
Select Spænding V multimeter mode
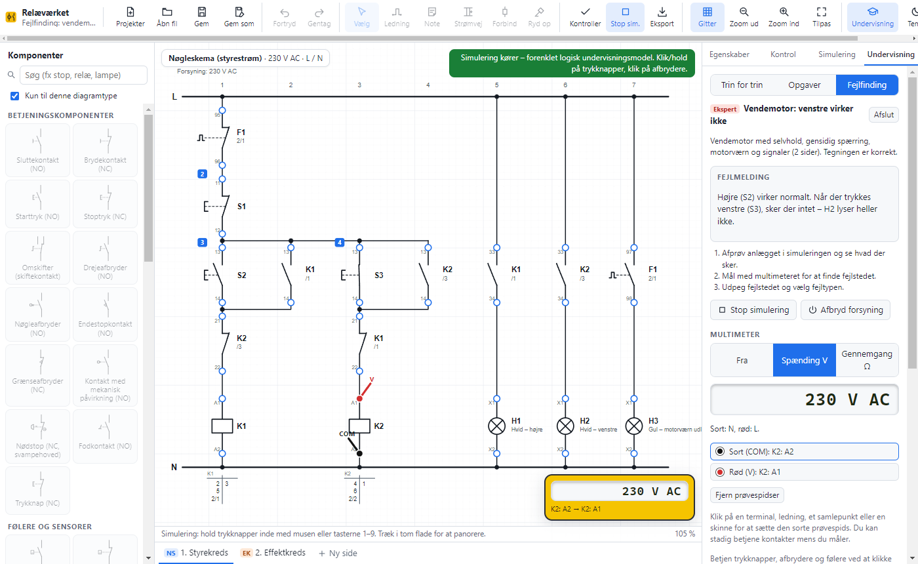point(805,360)
